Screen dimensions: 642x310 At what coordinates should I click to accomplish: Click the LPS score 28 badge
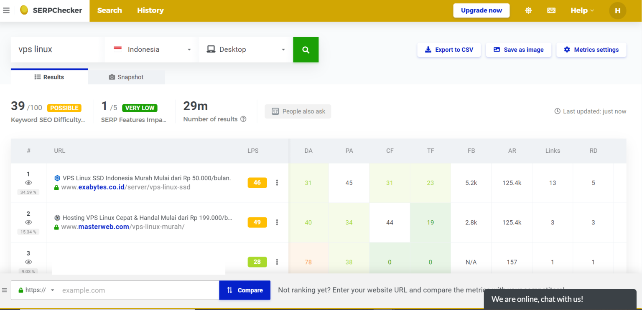coord(257,262)
